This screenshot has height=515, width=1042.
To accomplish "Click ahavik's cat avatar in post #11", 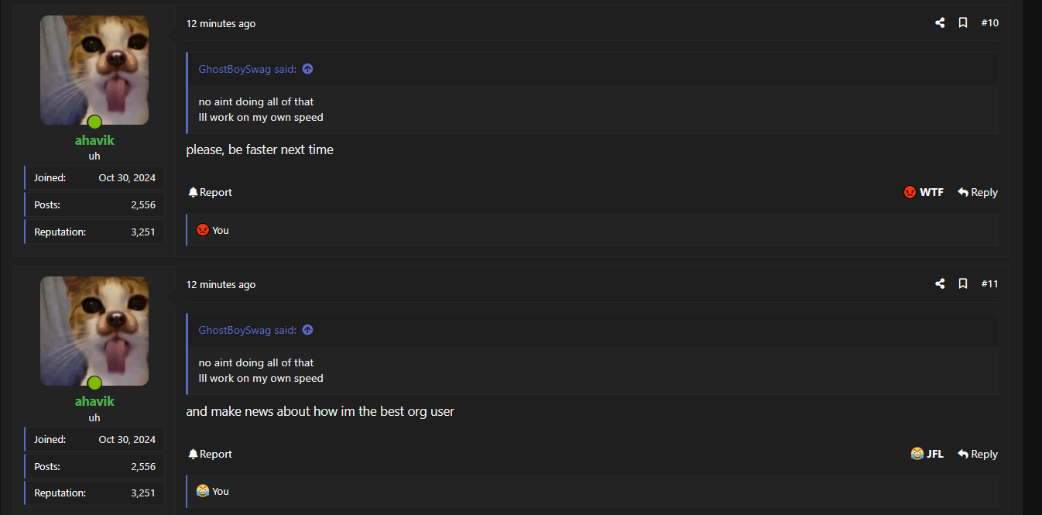I will coord(94,331).
